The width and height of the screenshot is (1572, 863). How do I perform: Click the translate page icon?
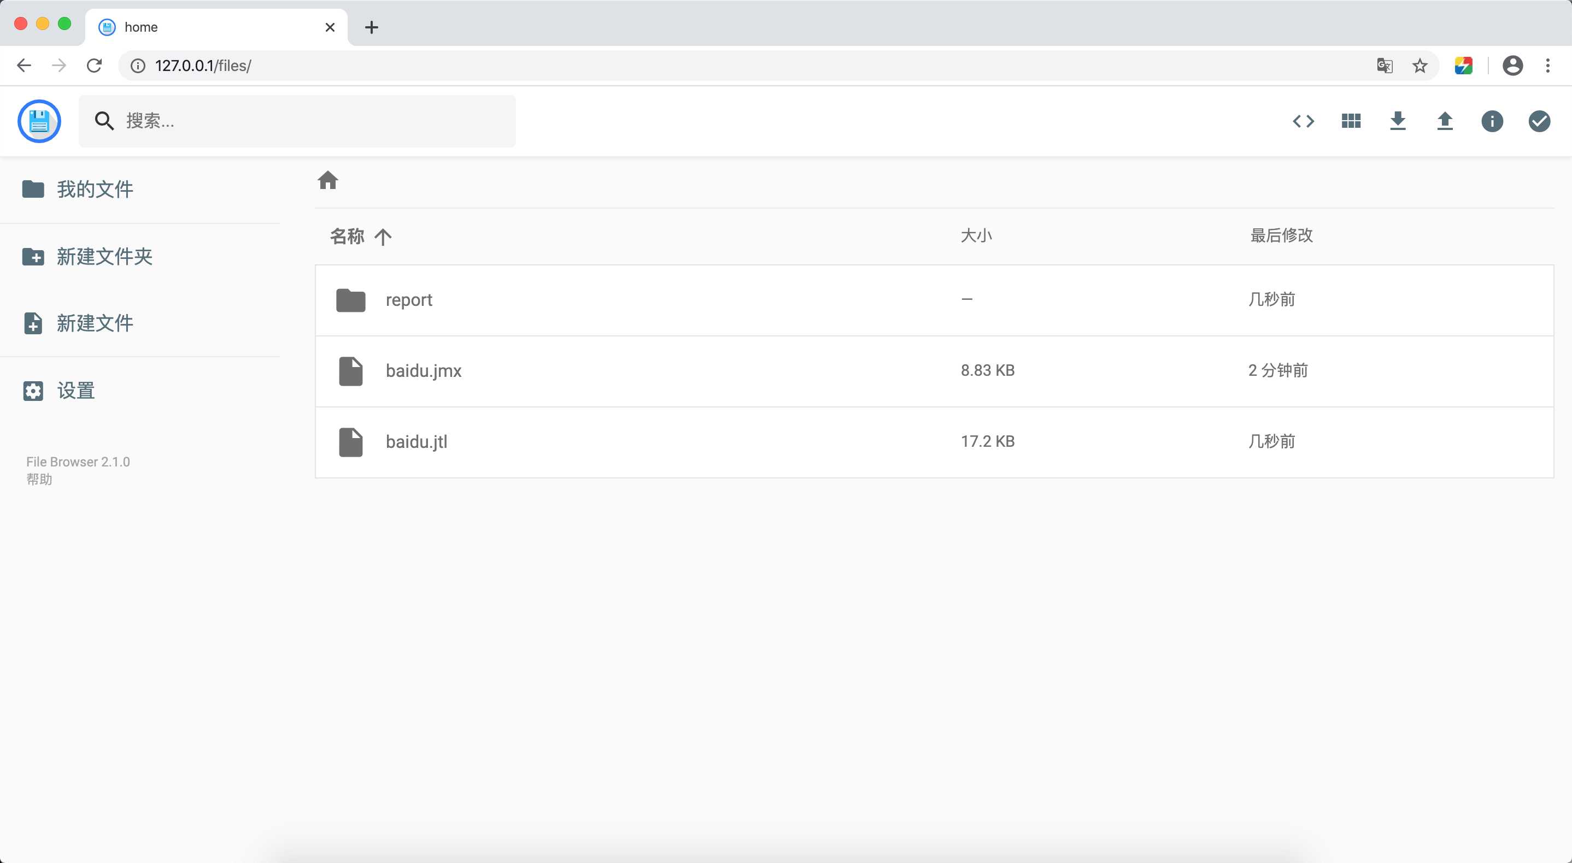tap(1385, 65)
